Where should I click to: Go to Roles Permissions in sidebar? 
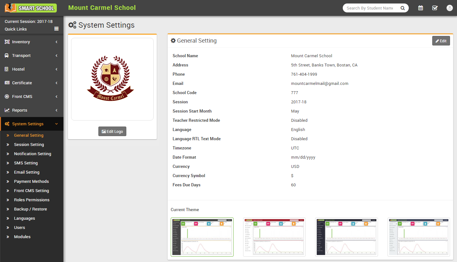32,200
